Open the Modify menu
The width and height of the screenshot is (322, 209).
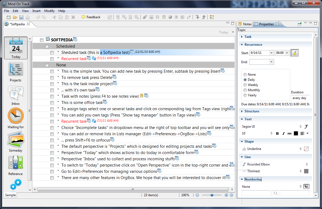tap(49, 11)
